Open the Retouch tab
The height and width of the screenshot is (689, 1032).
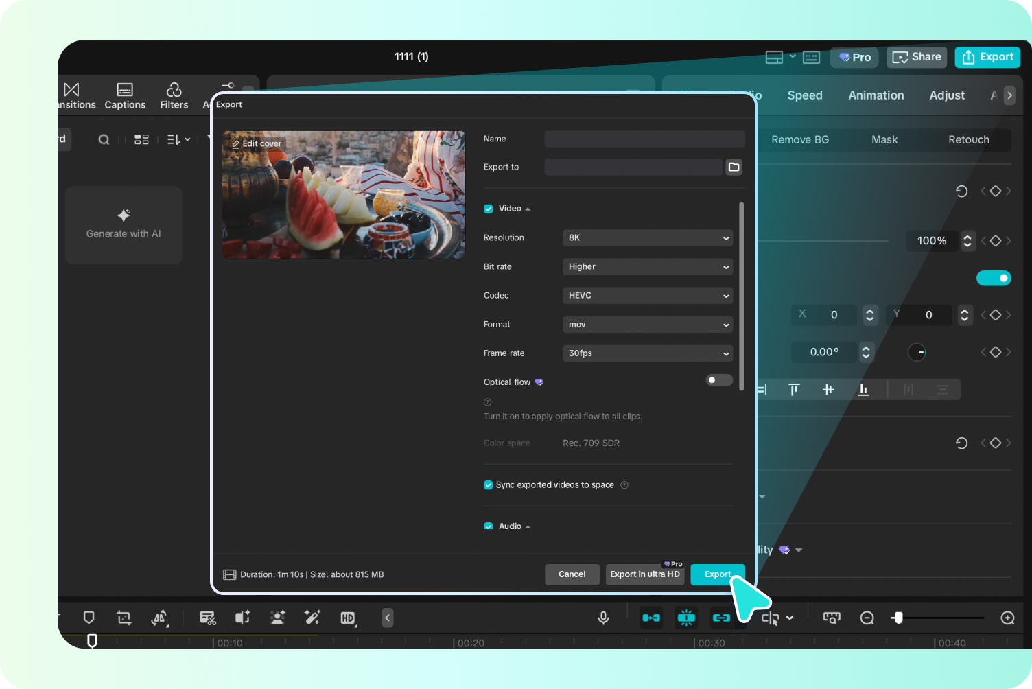[969, 139]
